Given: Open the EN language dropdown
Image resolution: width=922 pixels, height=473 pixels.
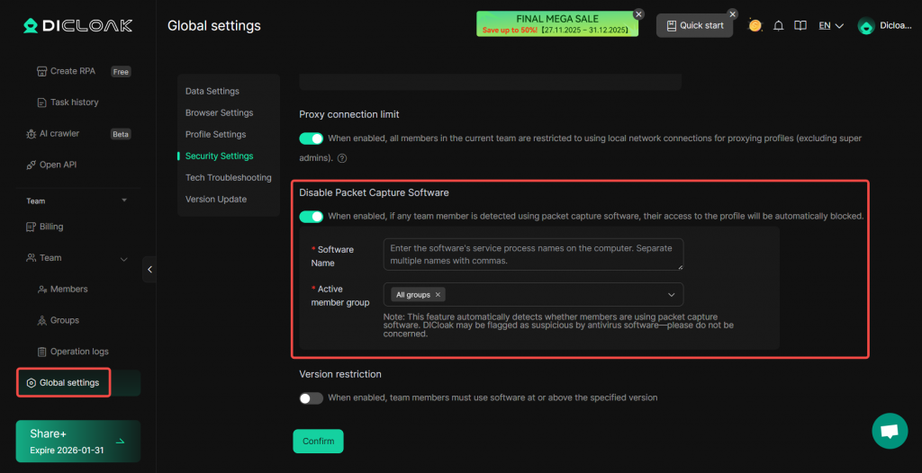Looking at the screenshot, I should click(830, 26).
